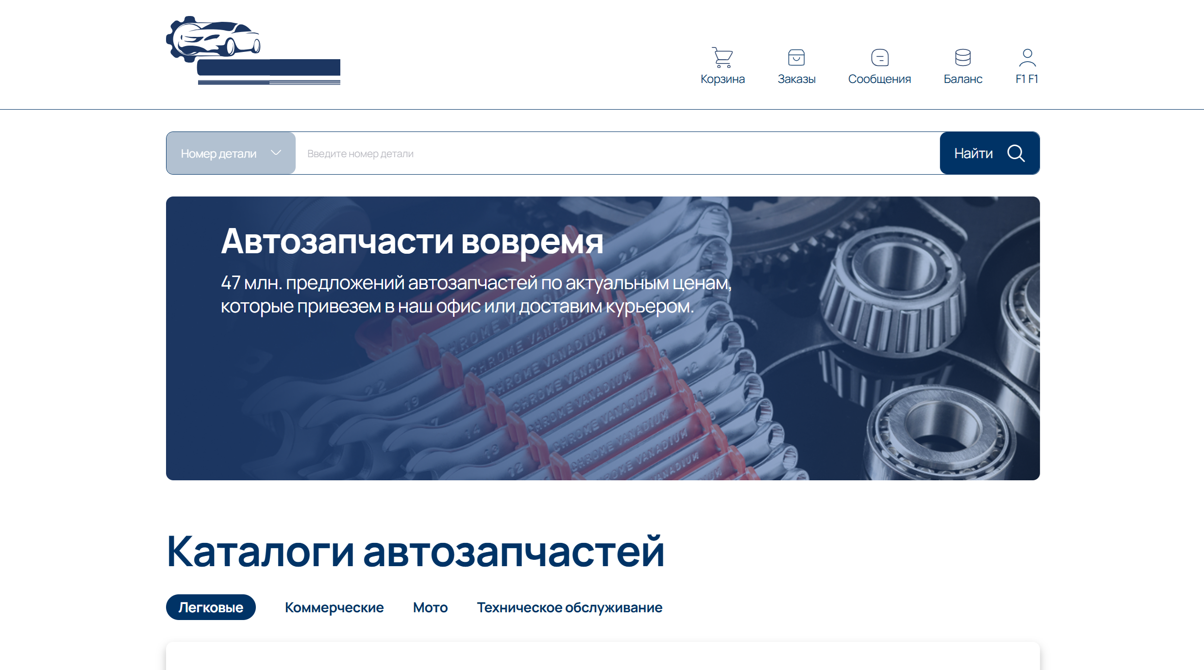Click the Корзина label
The width and height of the screenshot is (1204, 670).
pyautogui.click(x=722, y=79)
